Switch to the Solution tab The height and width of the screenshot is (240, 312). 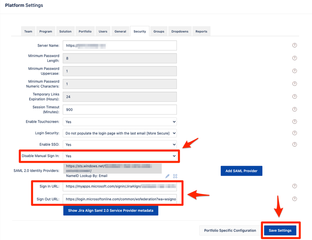(65, 32)
